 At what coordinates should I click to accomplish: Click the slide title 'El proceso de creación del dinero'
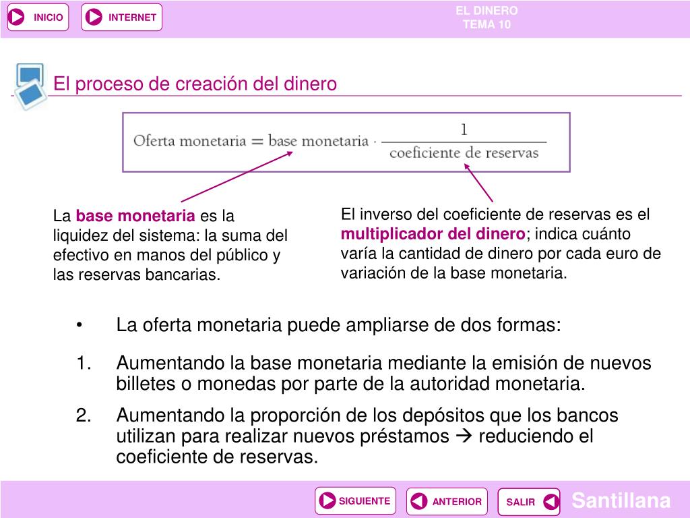point(195,84)
